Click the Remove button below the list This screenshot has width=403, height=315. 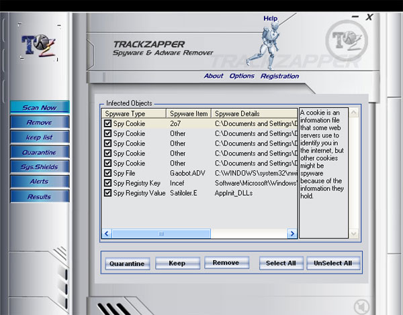(x=227, y=263)
